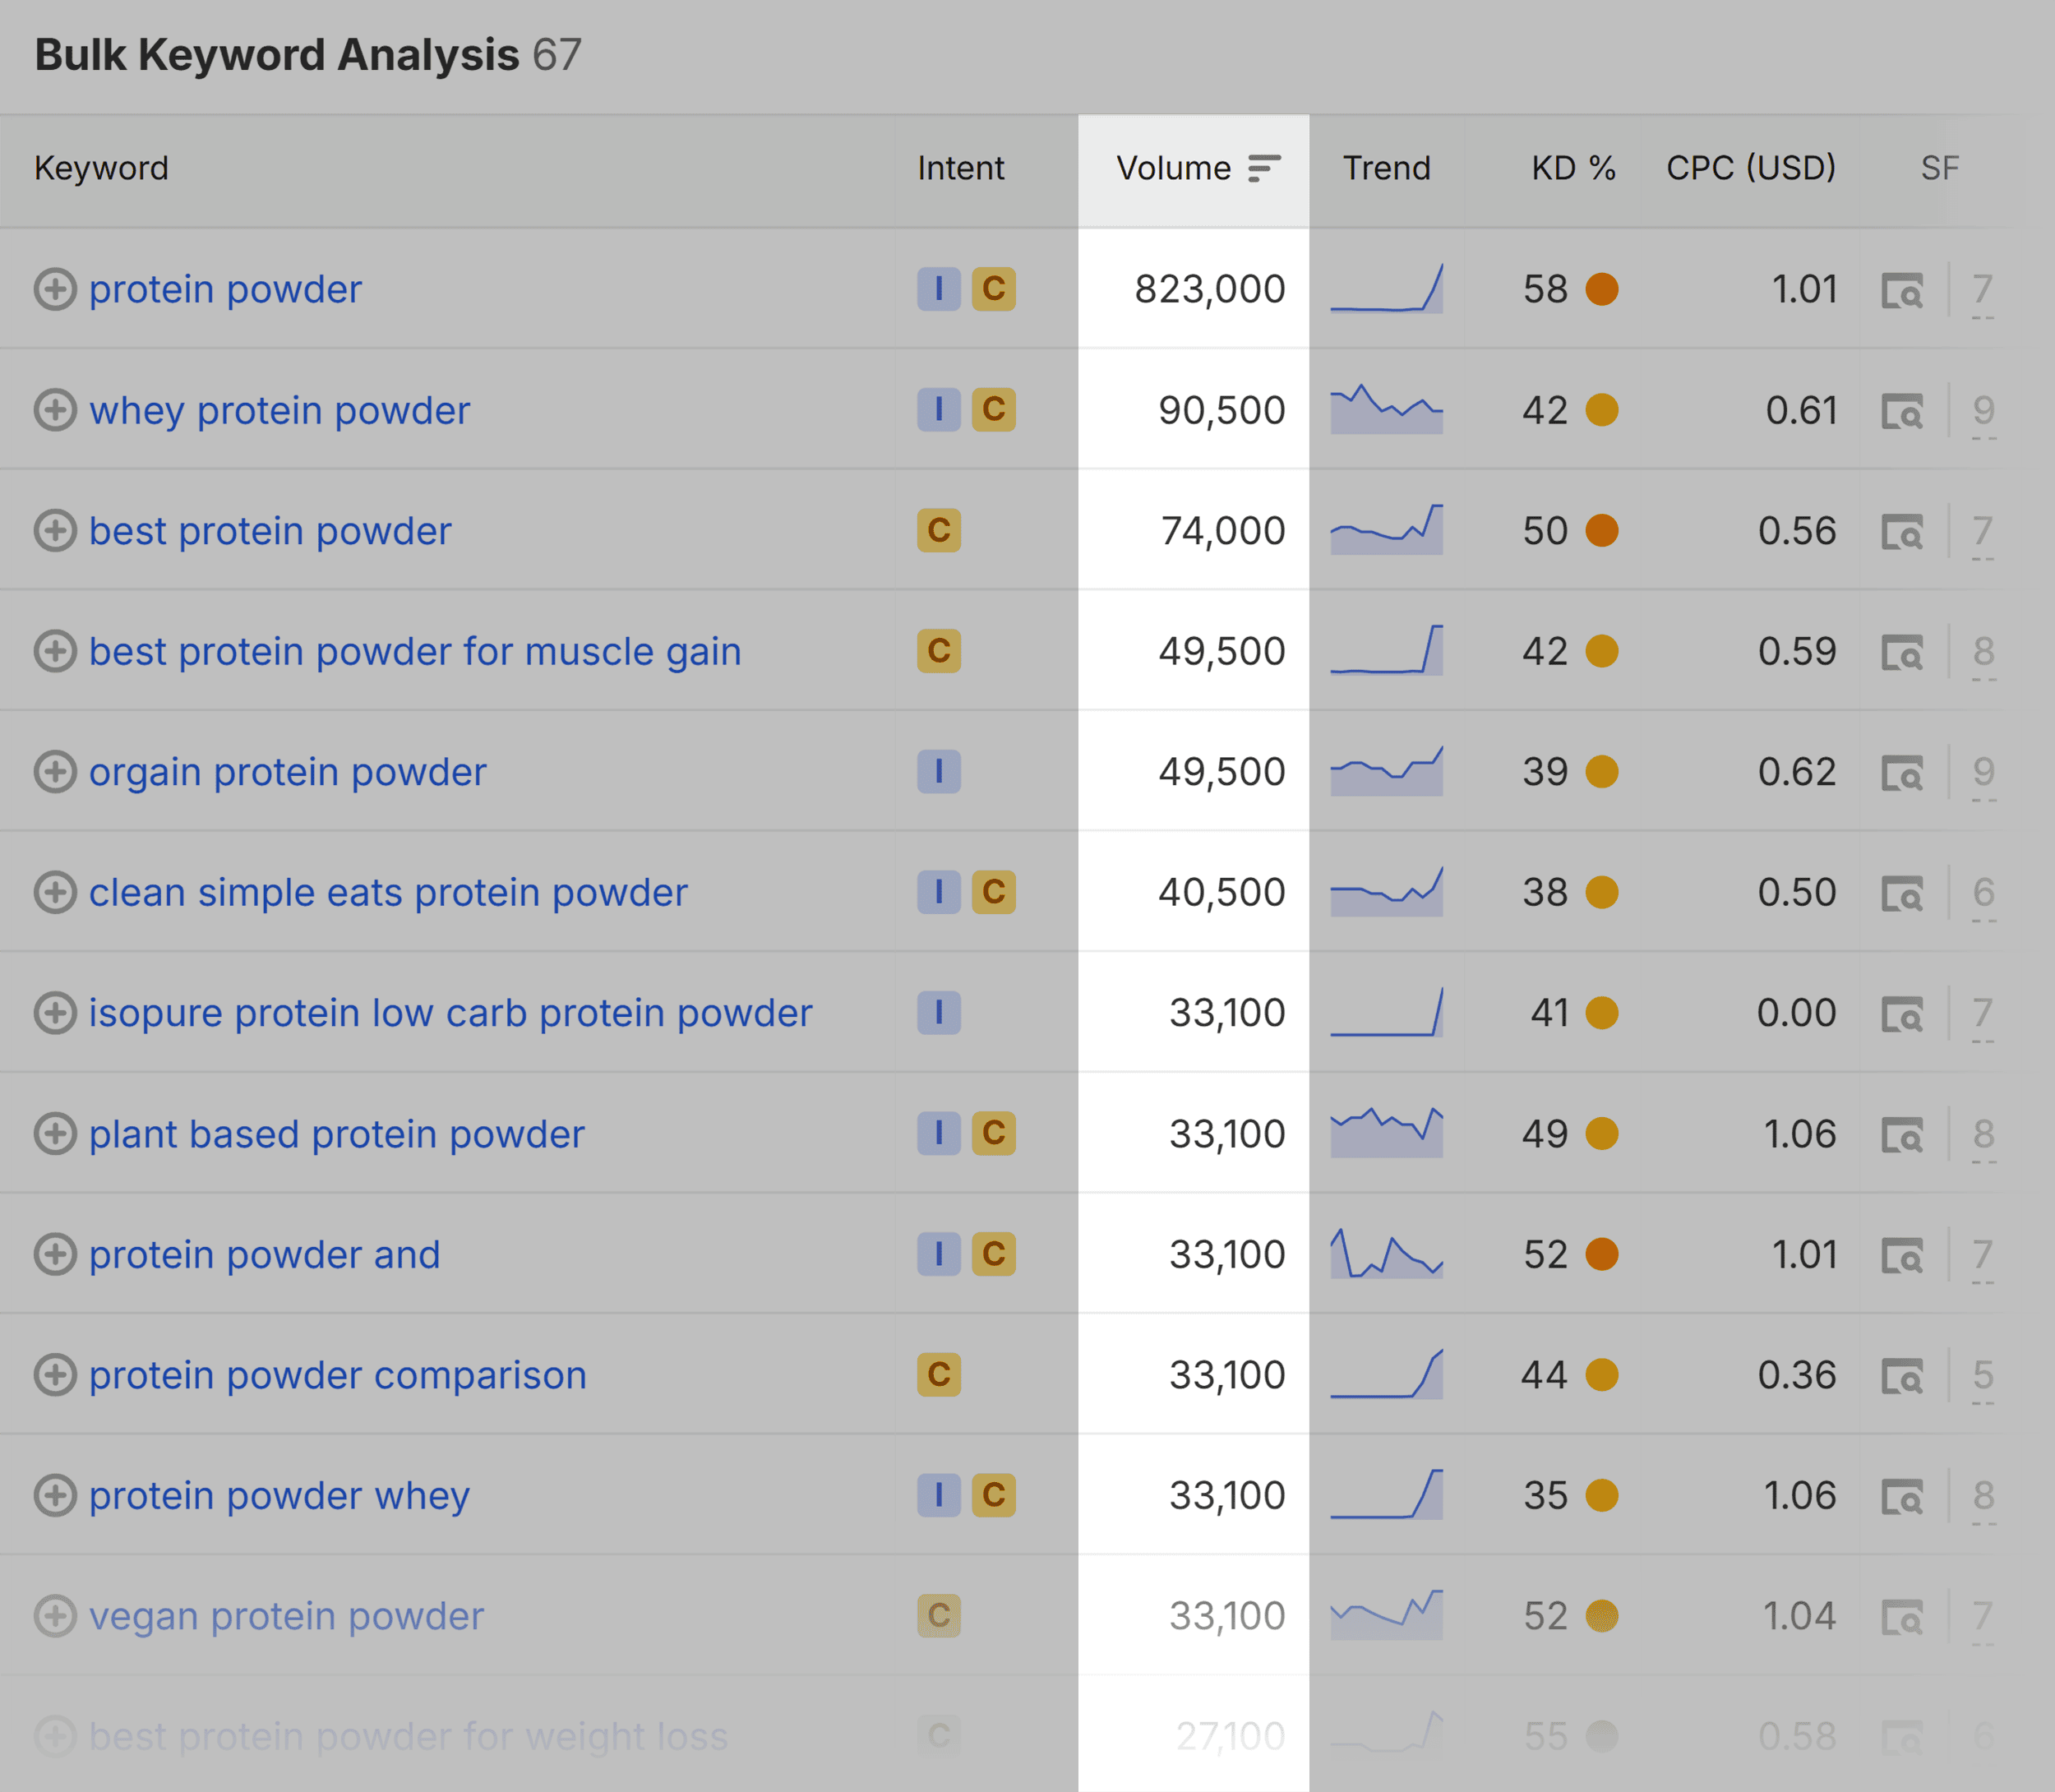Click Informational badge for 'orgain protein powder'
Screen dimensions: 2055x1792
(939, 771)
